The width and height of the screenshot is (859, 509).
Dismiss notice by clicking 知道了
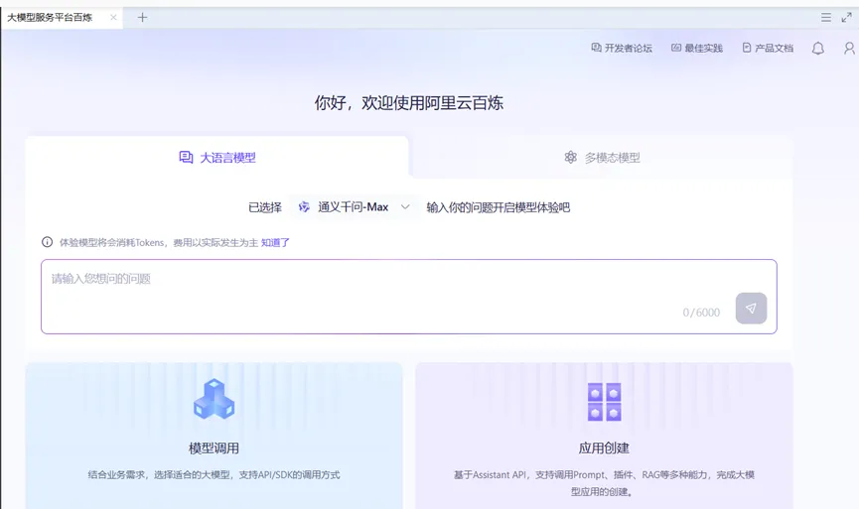click(x=275, y=242)
